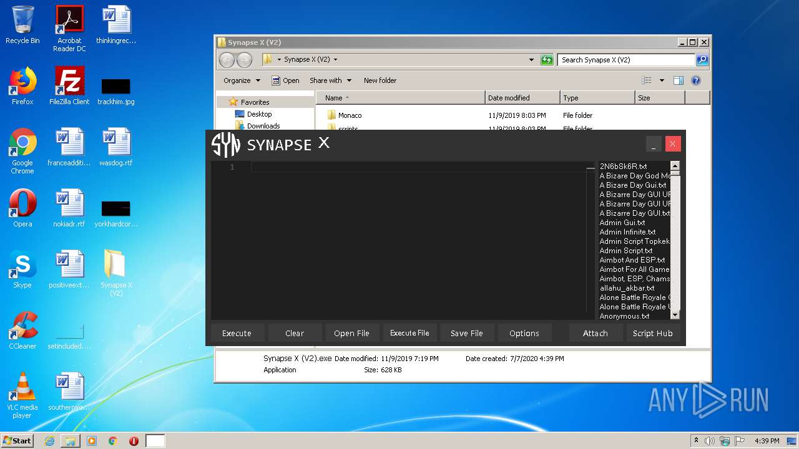The height and width of the screenshot is (449, 799).
Task: Expand Synapse X (V2) breadcrumb arrow
Action: pos(335,60)
